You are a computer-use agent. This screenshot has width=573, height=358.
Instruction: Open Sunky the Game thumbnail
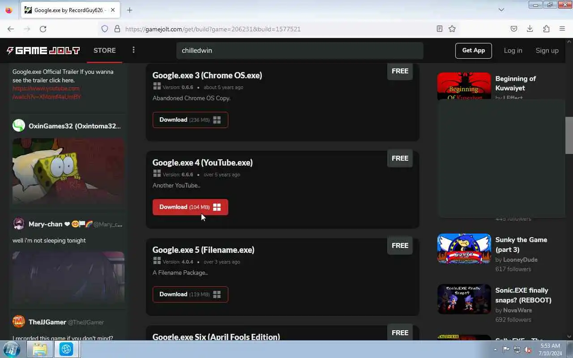pyautogui.click(x=464, y=249)
